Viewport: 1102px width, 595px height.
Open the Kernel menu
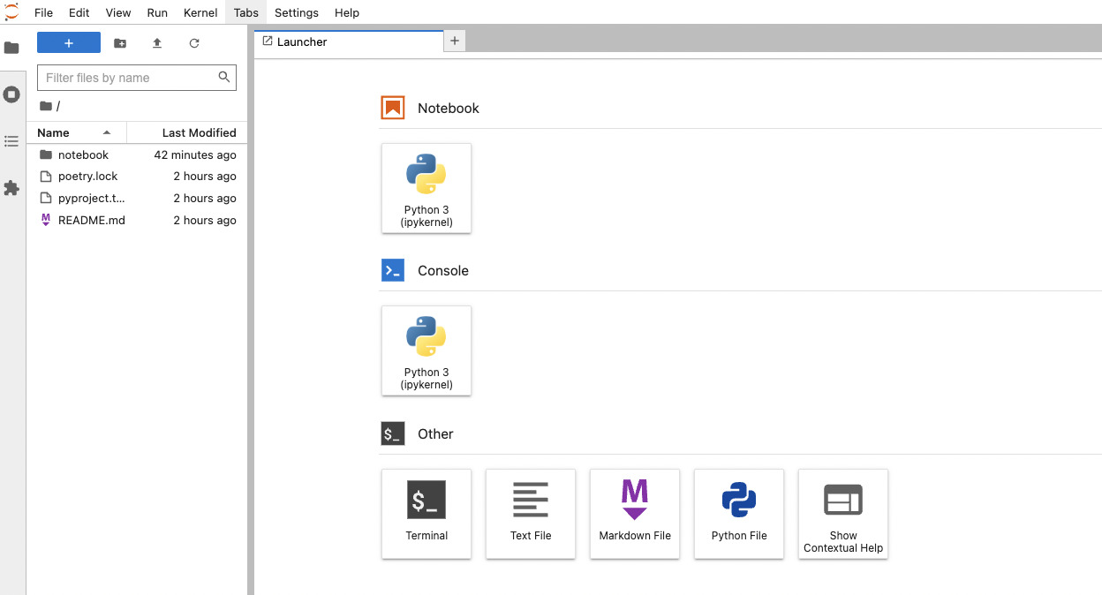tap(200, 12)
